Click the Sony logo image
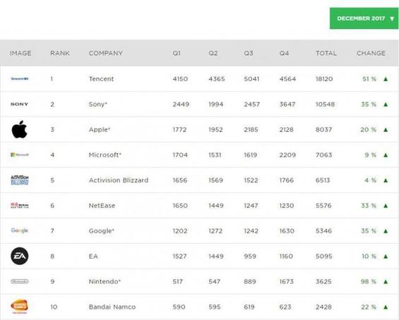 coord(19,104)
